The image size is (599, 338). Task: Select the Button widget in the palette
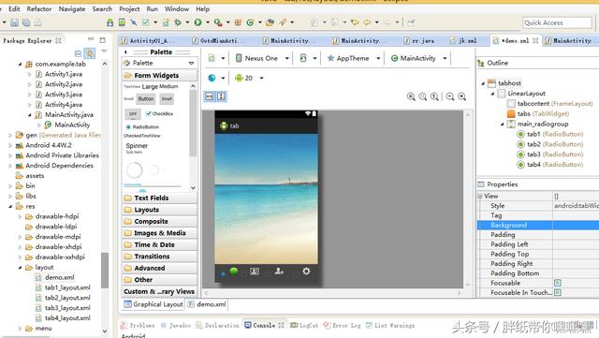coord(146,98)
